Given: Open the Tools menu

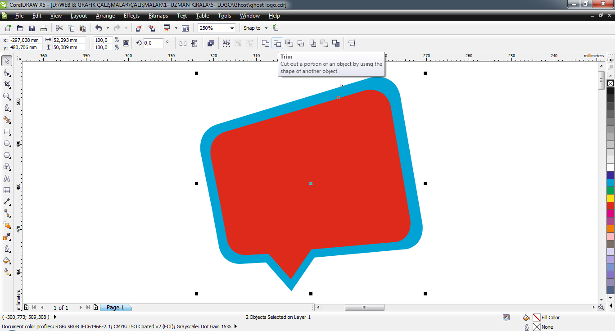Looking at the screenshot, I should [x=224, y=16].
